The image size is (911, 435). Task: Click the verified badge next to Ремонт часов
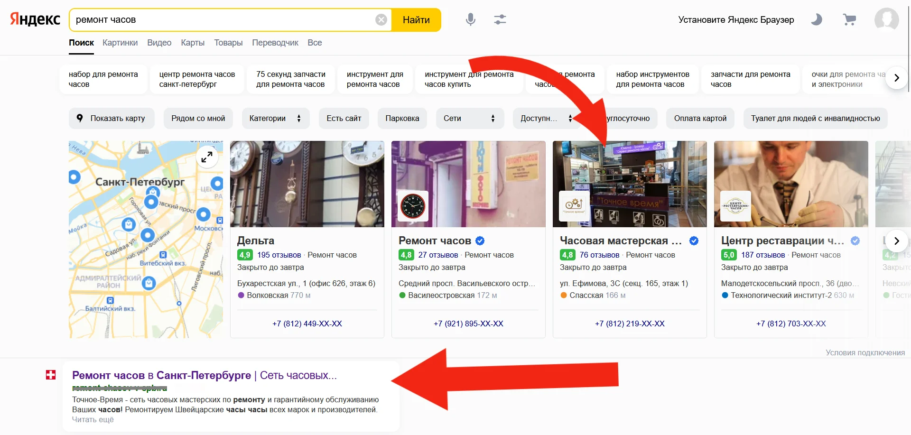(480, 241)
